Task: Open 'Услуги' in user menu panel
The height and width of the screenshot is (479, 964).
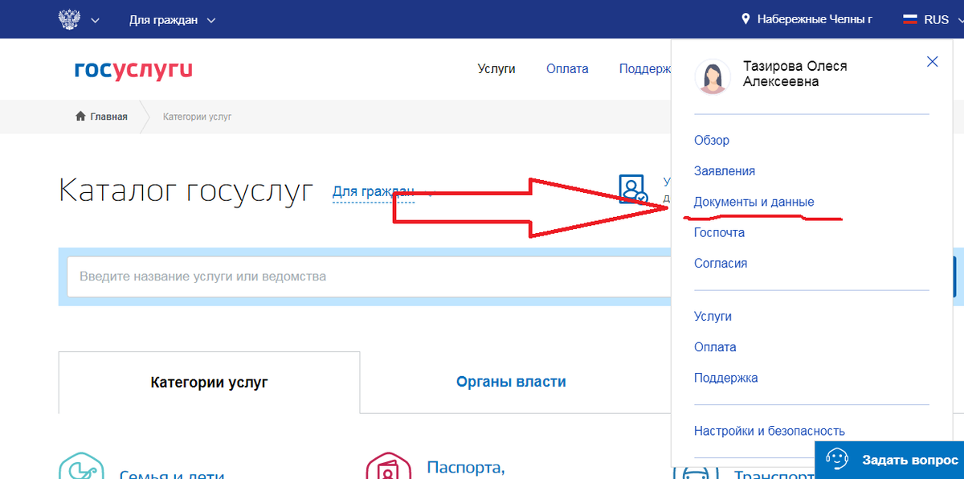Action: 713,317
